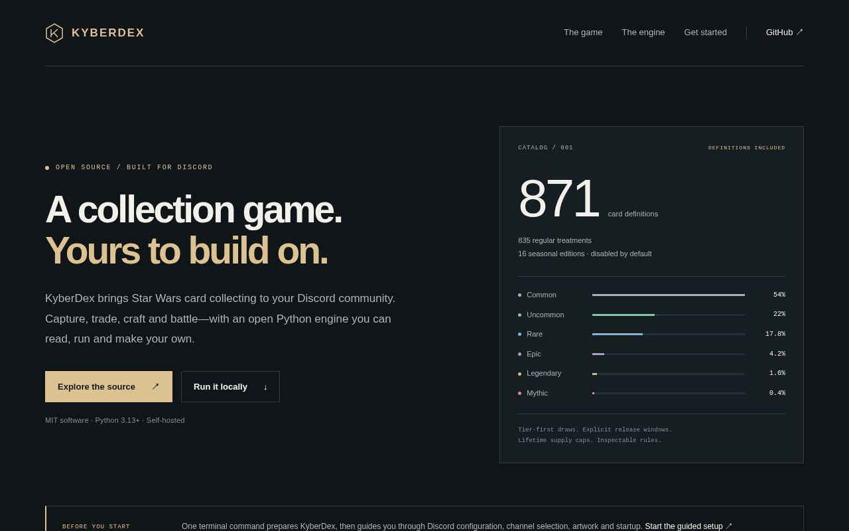Click the 'Yours to build on.' heading
This screenshot has height=531, width=849.
coord(186,250)
